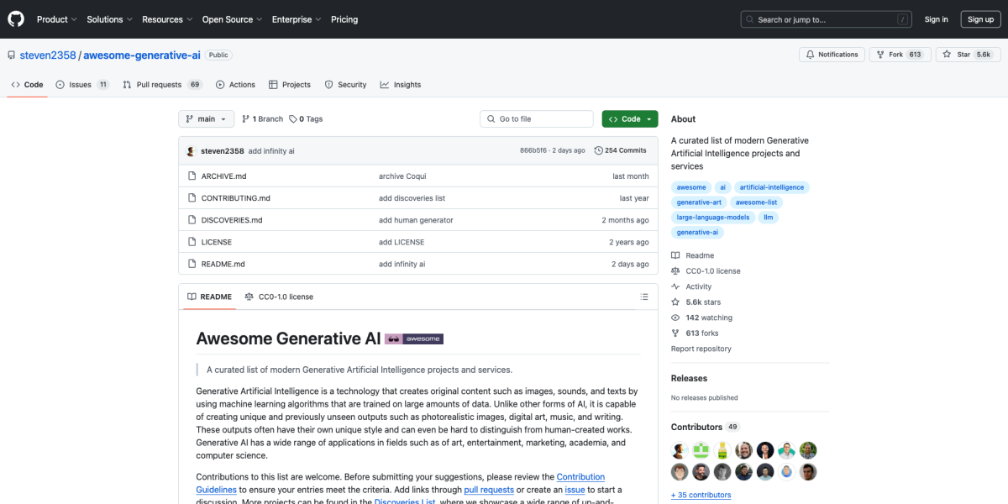Screen dimensions: 1008x504
Task: Open the green Code dropdown button
Action: [x=630, y=119]
